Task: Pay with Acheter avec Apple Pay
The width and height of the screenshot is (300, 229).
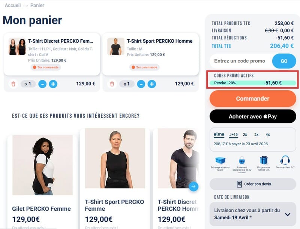Action: pyautogui.click(x=253, y=116)
